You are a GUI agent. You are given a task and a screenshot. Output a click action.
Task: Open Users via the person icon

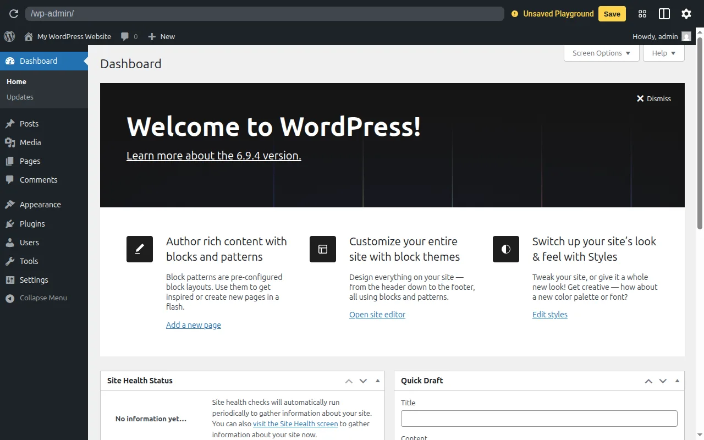pyautogui.click(x=10, y=242)
